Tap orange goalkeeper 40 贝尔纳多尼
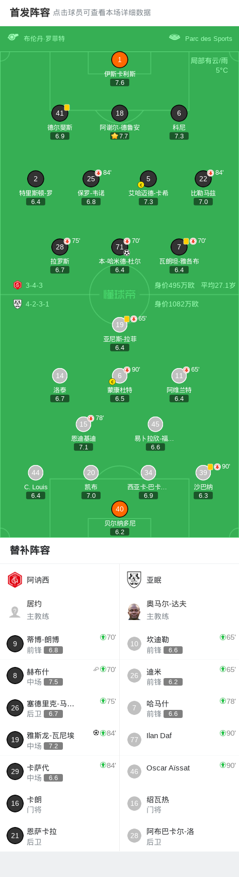 (119, 509)
